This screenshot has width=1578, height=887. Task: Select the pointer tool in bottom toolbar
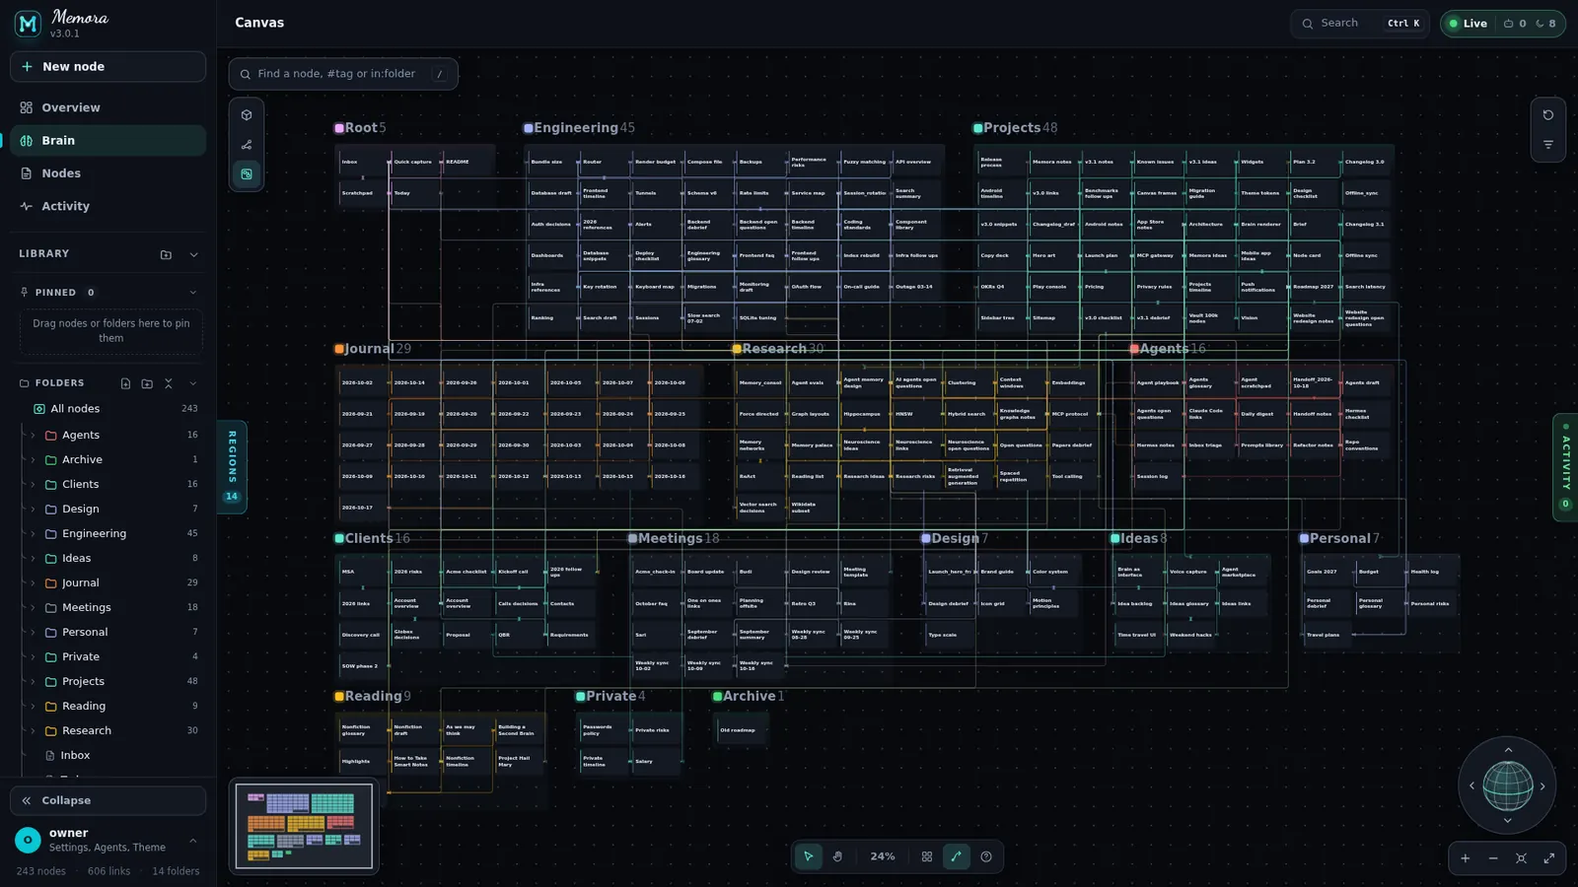[809, 856]
